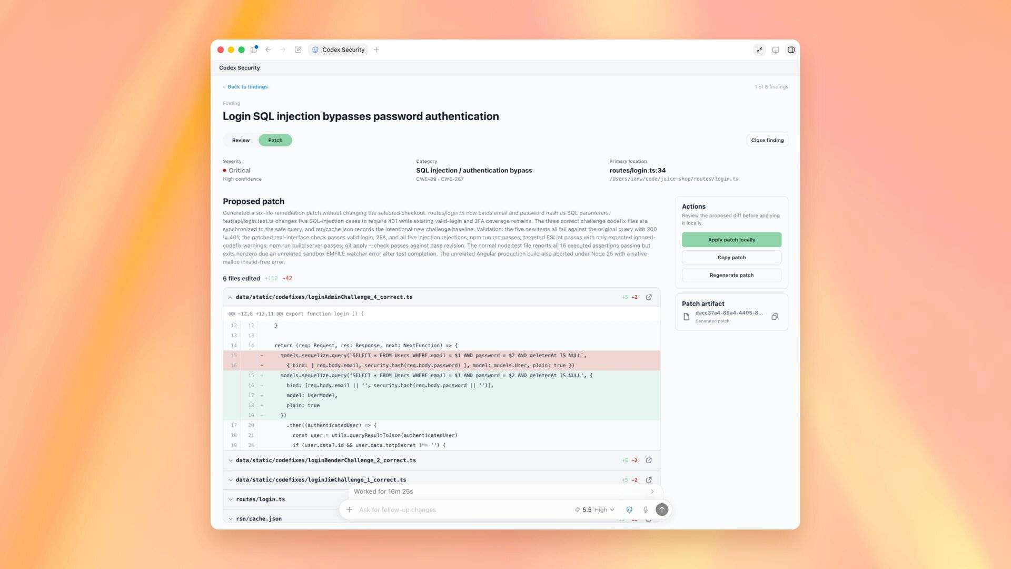
Task: Click the routes/login.ts:34 primary location
Action: coord(637,170)
